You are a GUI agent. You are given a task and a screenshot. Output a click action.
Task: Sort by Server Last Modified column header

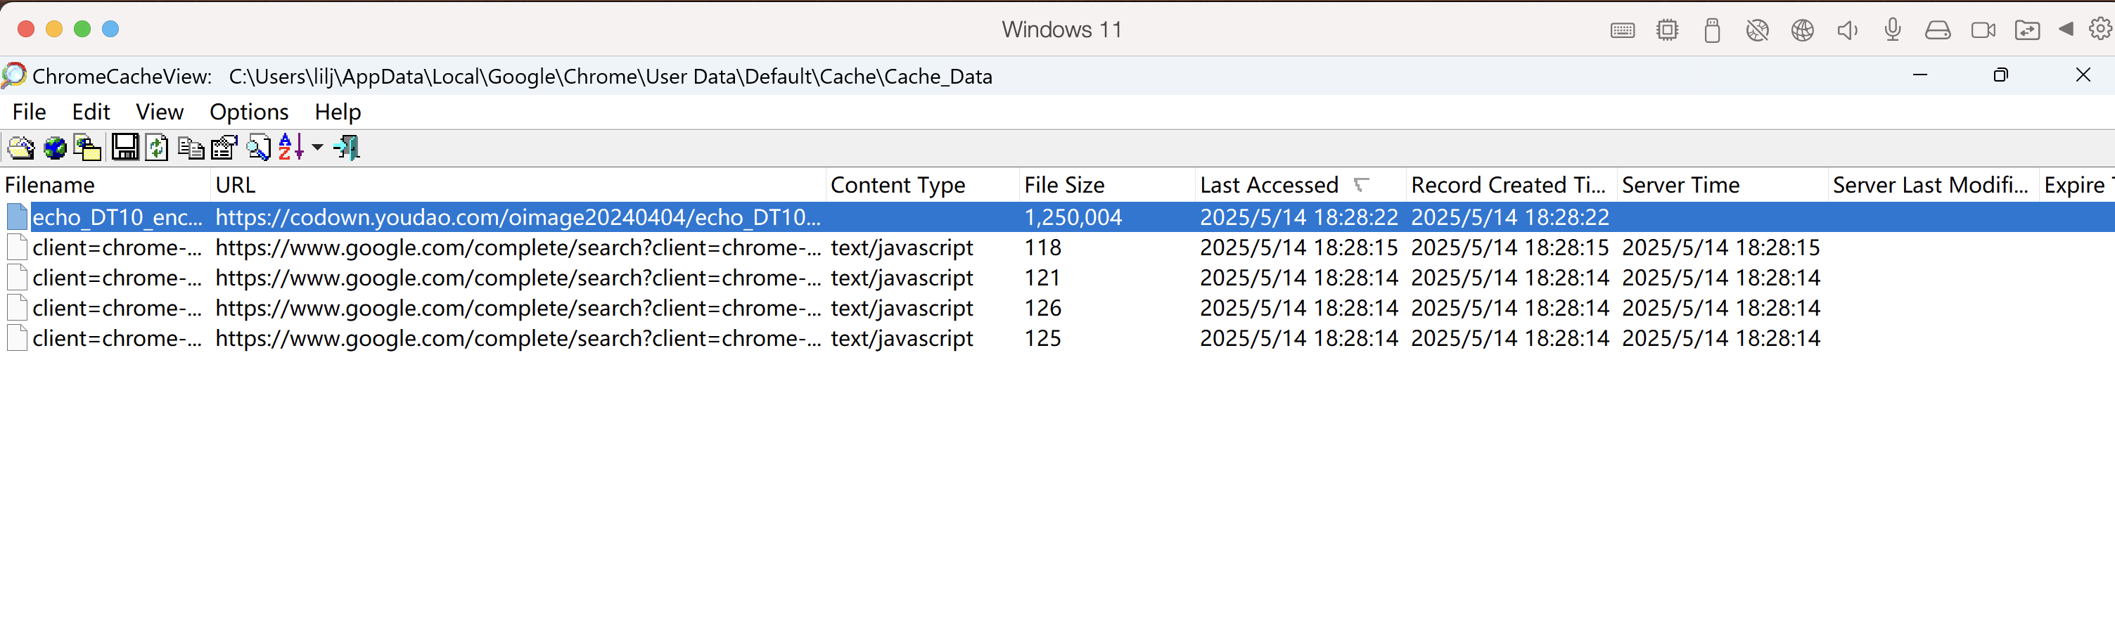(x=1934, y=185)
